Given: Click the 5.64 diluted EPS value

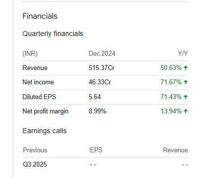Looking at the screenshot, I should (95, 97).
